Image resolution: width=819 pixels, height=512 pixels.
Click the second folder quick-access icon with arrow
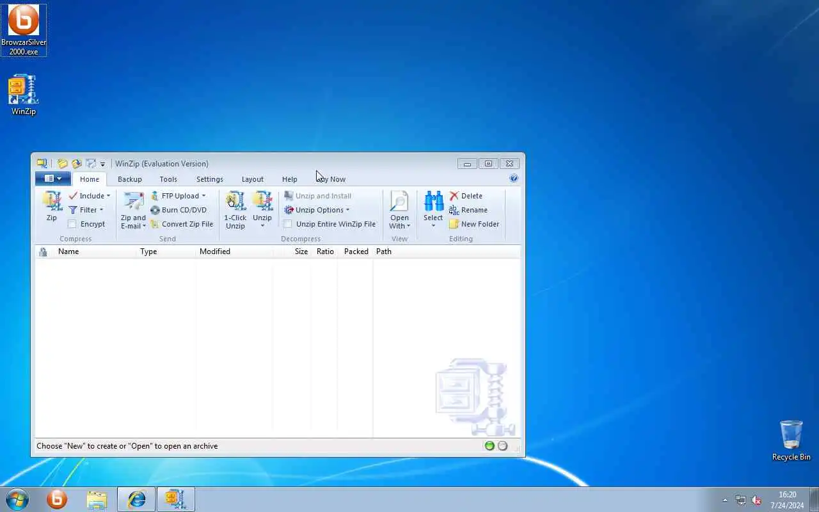pyautogui.click(x=77, y=164)
